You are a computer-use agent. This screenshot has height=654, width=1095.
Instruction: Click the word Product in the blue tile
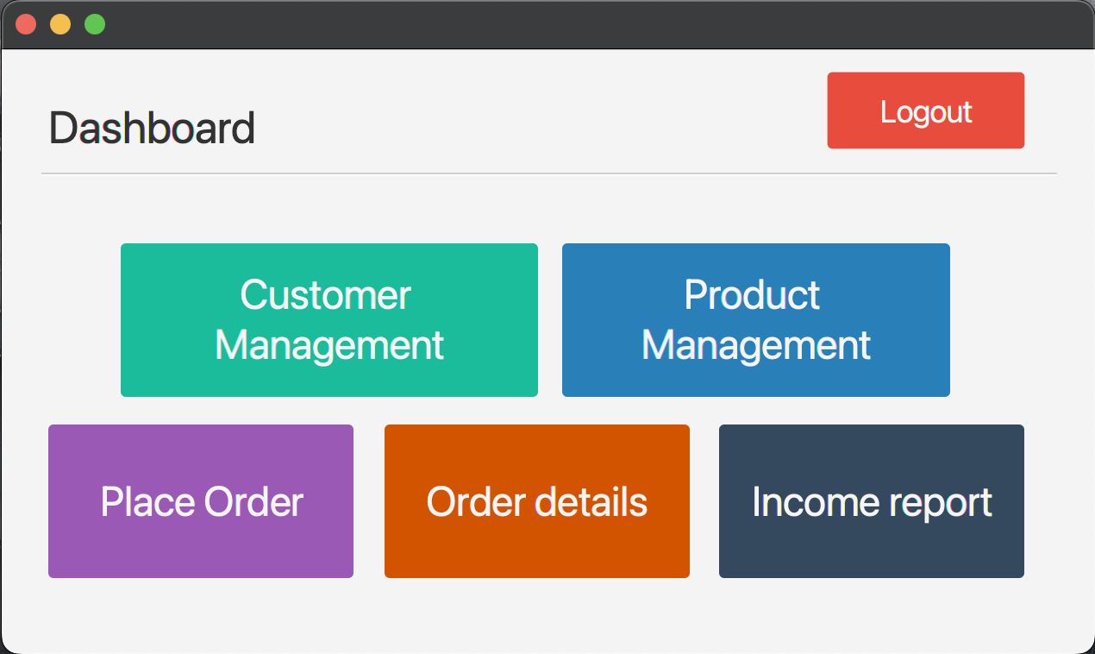752,295
